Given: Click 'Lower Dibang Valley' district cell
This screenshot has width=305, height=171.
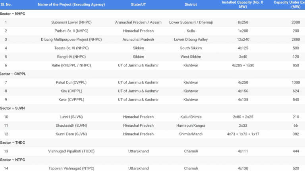Looking at the screenshot, I should point(191,39).
